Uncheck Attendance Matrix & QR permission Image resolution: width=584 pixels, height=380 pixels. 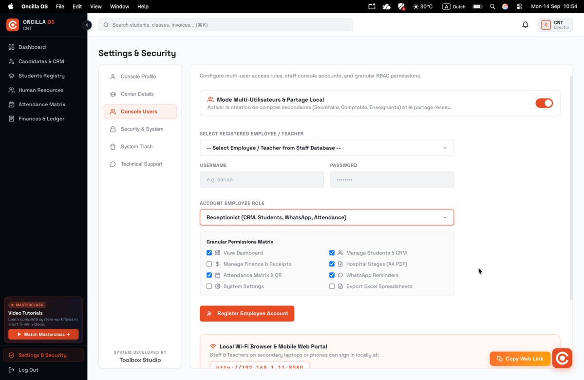tap(209, 275)
